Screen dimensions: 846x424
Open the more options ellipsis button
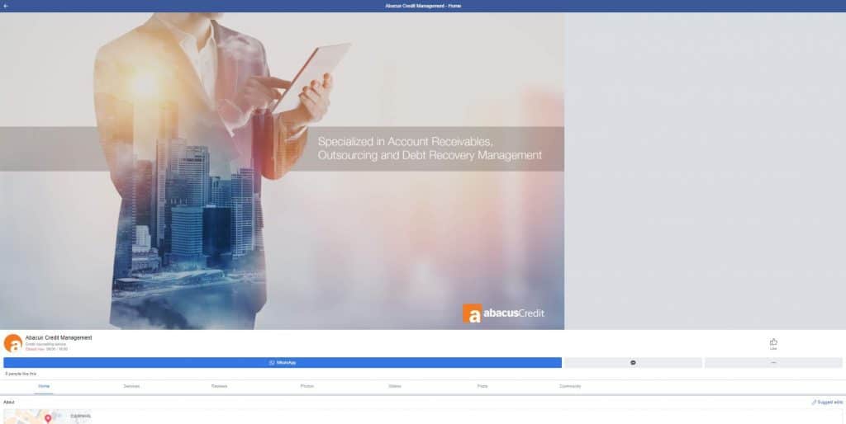click(x=773, y=363)
